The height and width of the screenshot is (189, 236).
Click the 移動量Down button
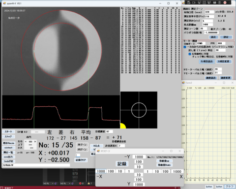point(164,165)
